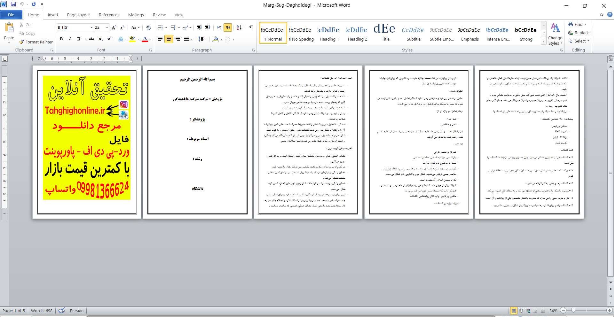Click the Sort A-Z icon
The width and height of the screenshot is (616, 317).
239,27
